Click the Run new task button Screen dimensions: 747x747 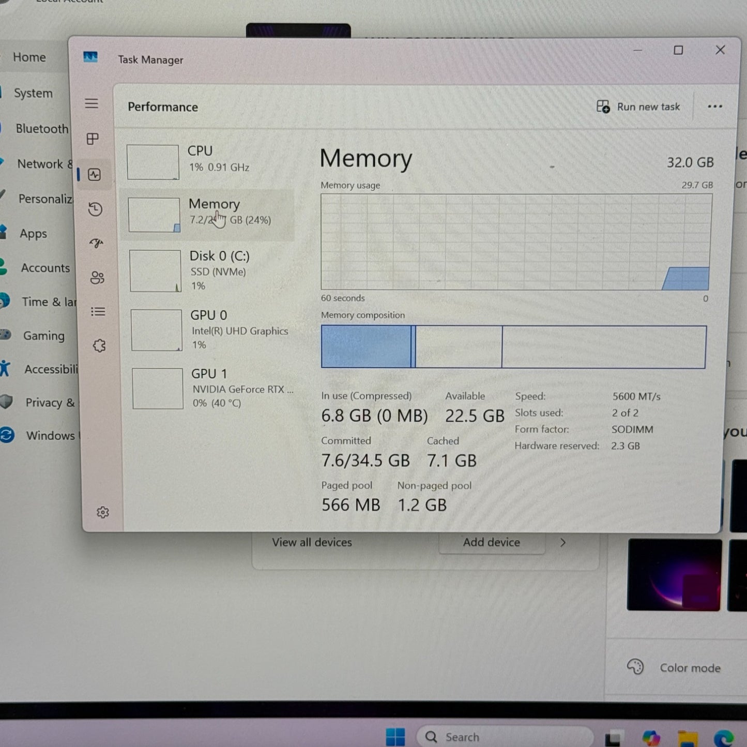coord(638,107)
